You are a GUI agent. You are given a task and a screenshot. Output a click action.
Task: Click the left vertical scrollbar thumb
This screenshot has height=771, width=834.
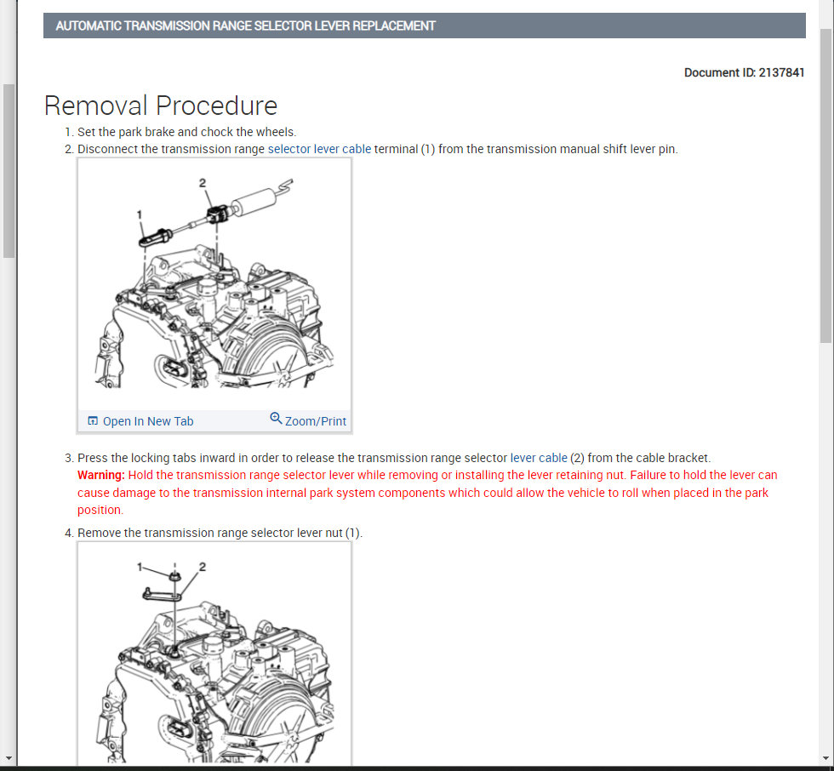tap(9, 170)
